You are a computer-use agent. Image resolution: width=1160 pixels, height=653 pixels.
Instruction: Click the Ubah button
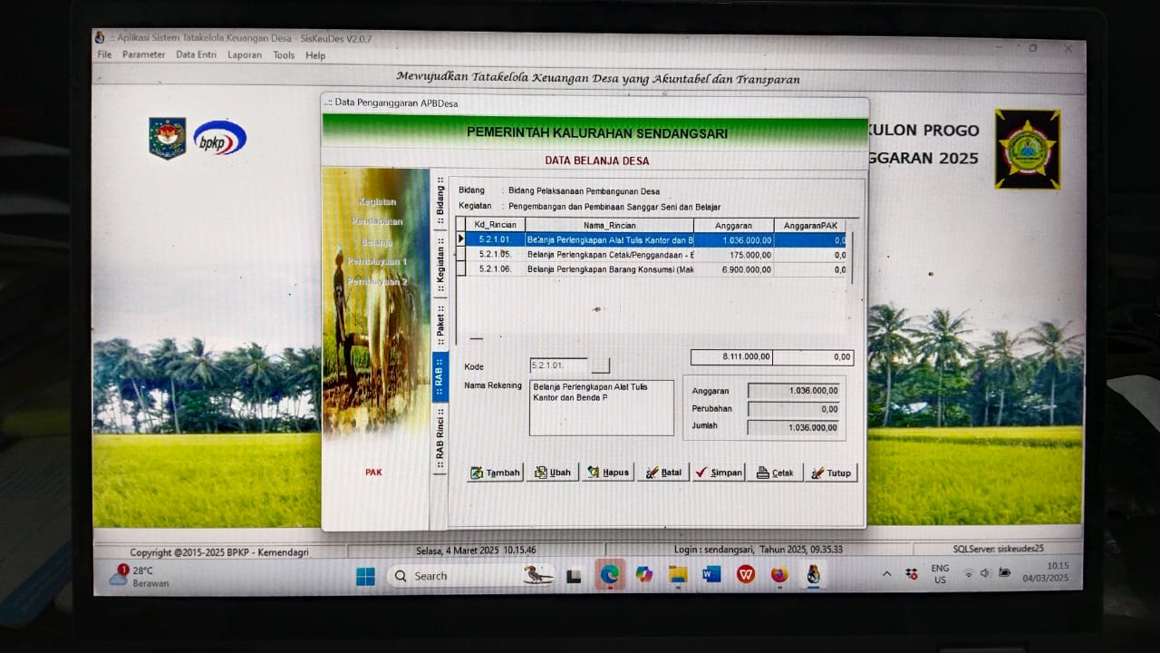[x=552, y=473]
